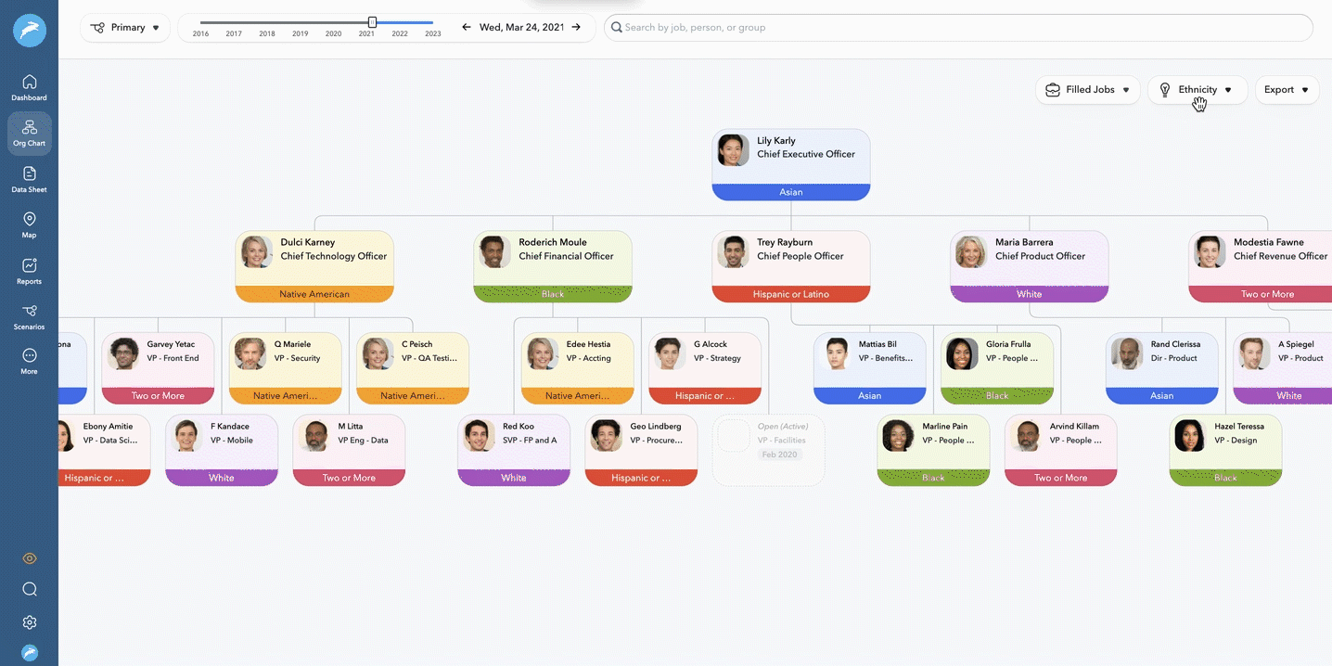Open the Primary chart selector

tap(124, 28)
